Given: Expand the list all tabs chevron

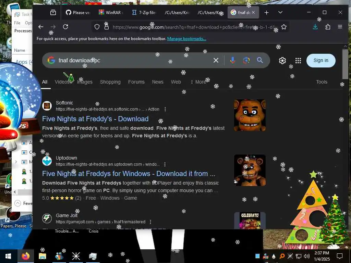Looking at the screenshot, I should (x=280, y=13).
